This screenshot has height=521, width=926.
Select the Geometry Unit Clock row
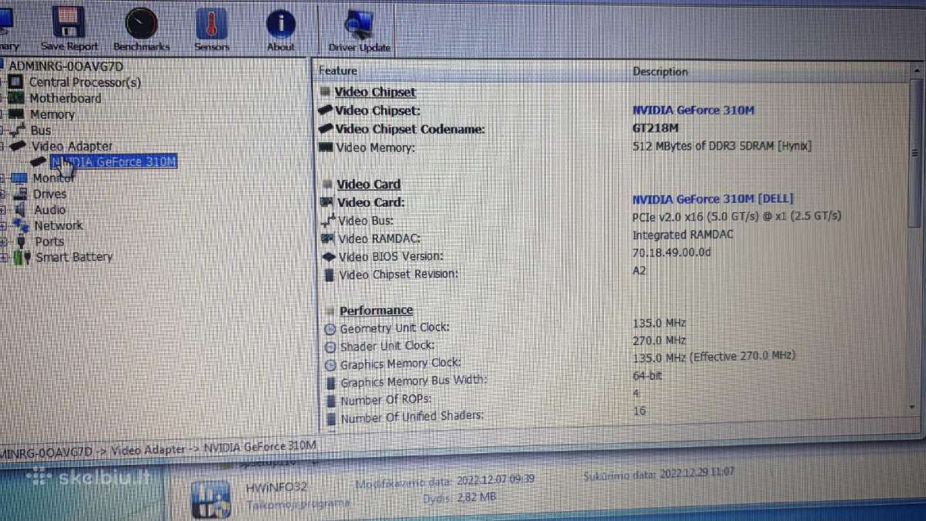(x=615, y=327)
